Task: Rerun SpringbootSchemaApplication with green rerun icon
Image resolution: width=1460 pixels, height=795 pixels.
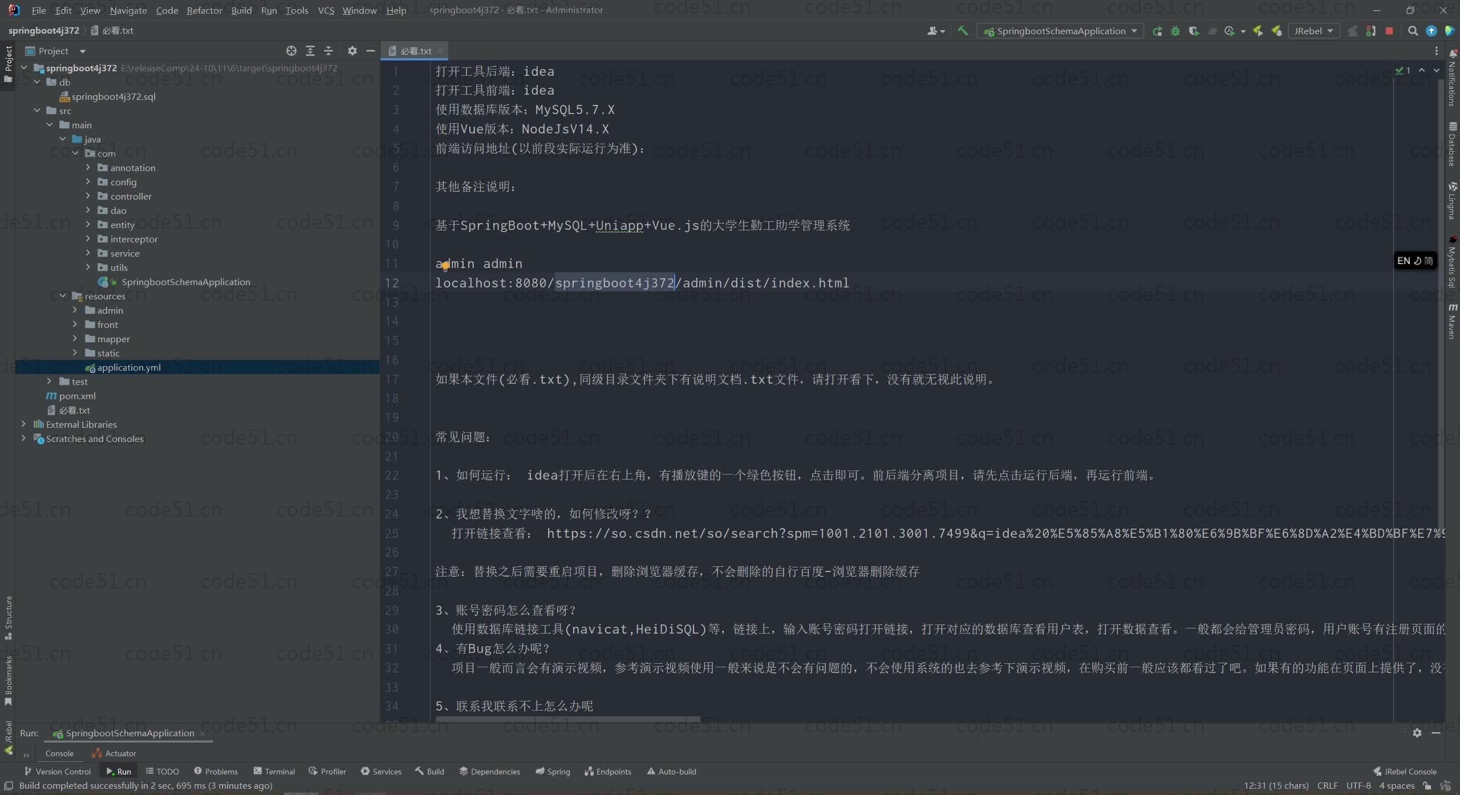Action: [1157, 31]
